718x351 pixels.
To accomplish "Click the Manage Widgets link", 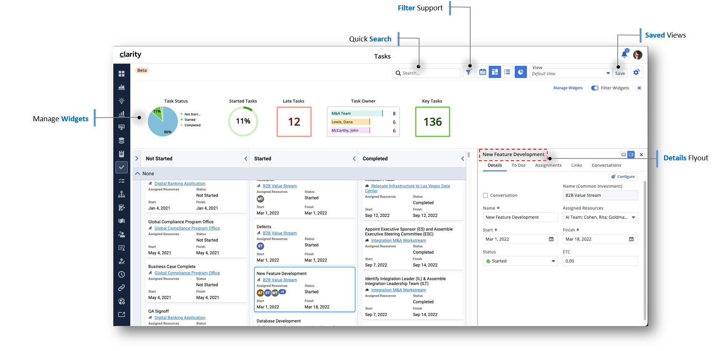I will (x=568, y=88).
